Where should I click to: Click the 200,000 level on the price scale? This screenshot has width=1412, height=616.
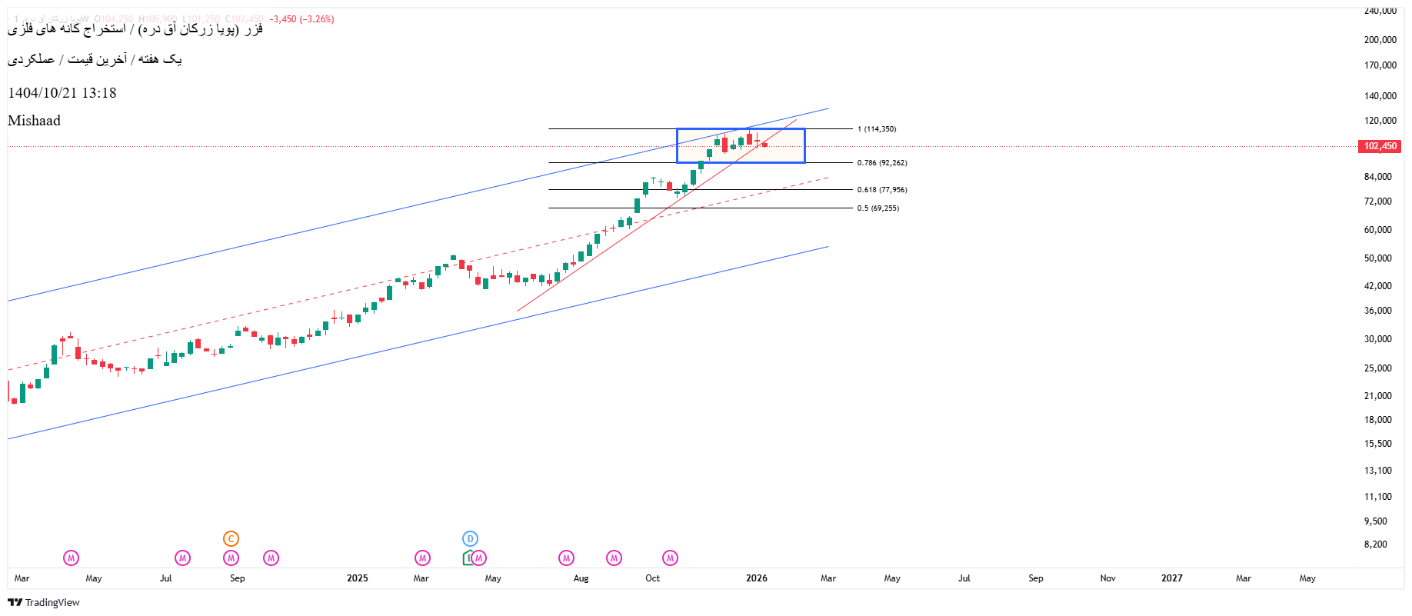click(x=1380, y=40)
